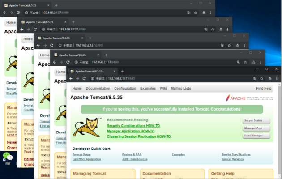Open Manager Application HOW-TO link
Screen dimensions: 282x179
tap(131, 131)
